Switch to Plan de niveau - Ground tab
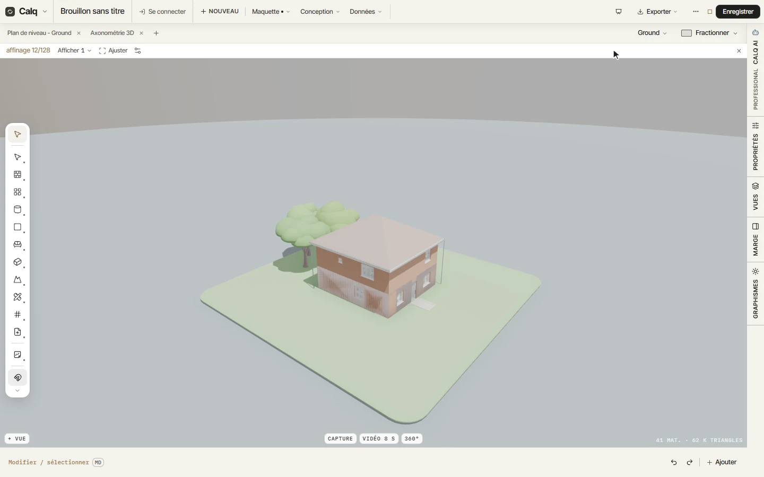 39,33
